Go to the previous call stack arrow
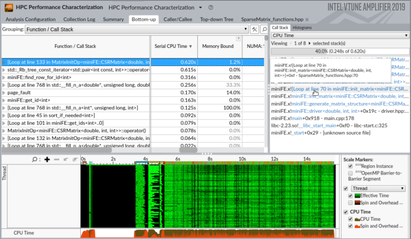411x239 pixels. (290, 44)
